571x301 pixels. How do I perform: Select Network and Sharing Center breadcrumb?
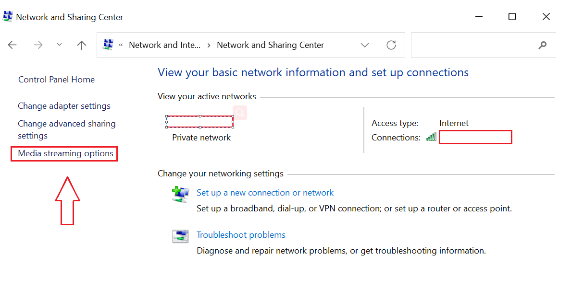pos(270,45)
